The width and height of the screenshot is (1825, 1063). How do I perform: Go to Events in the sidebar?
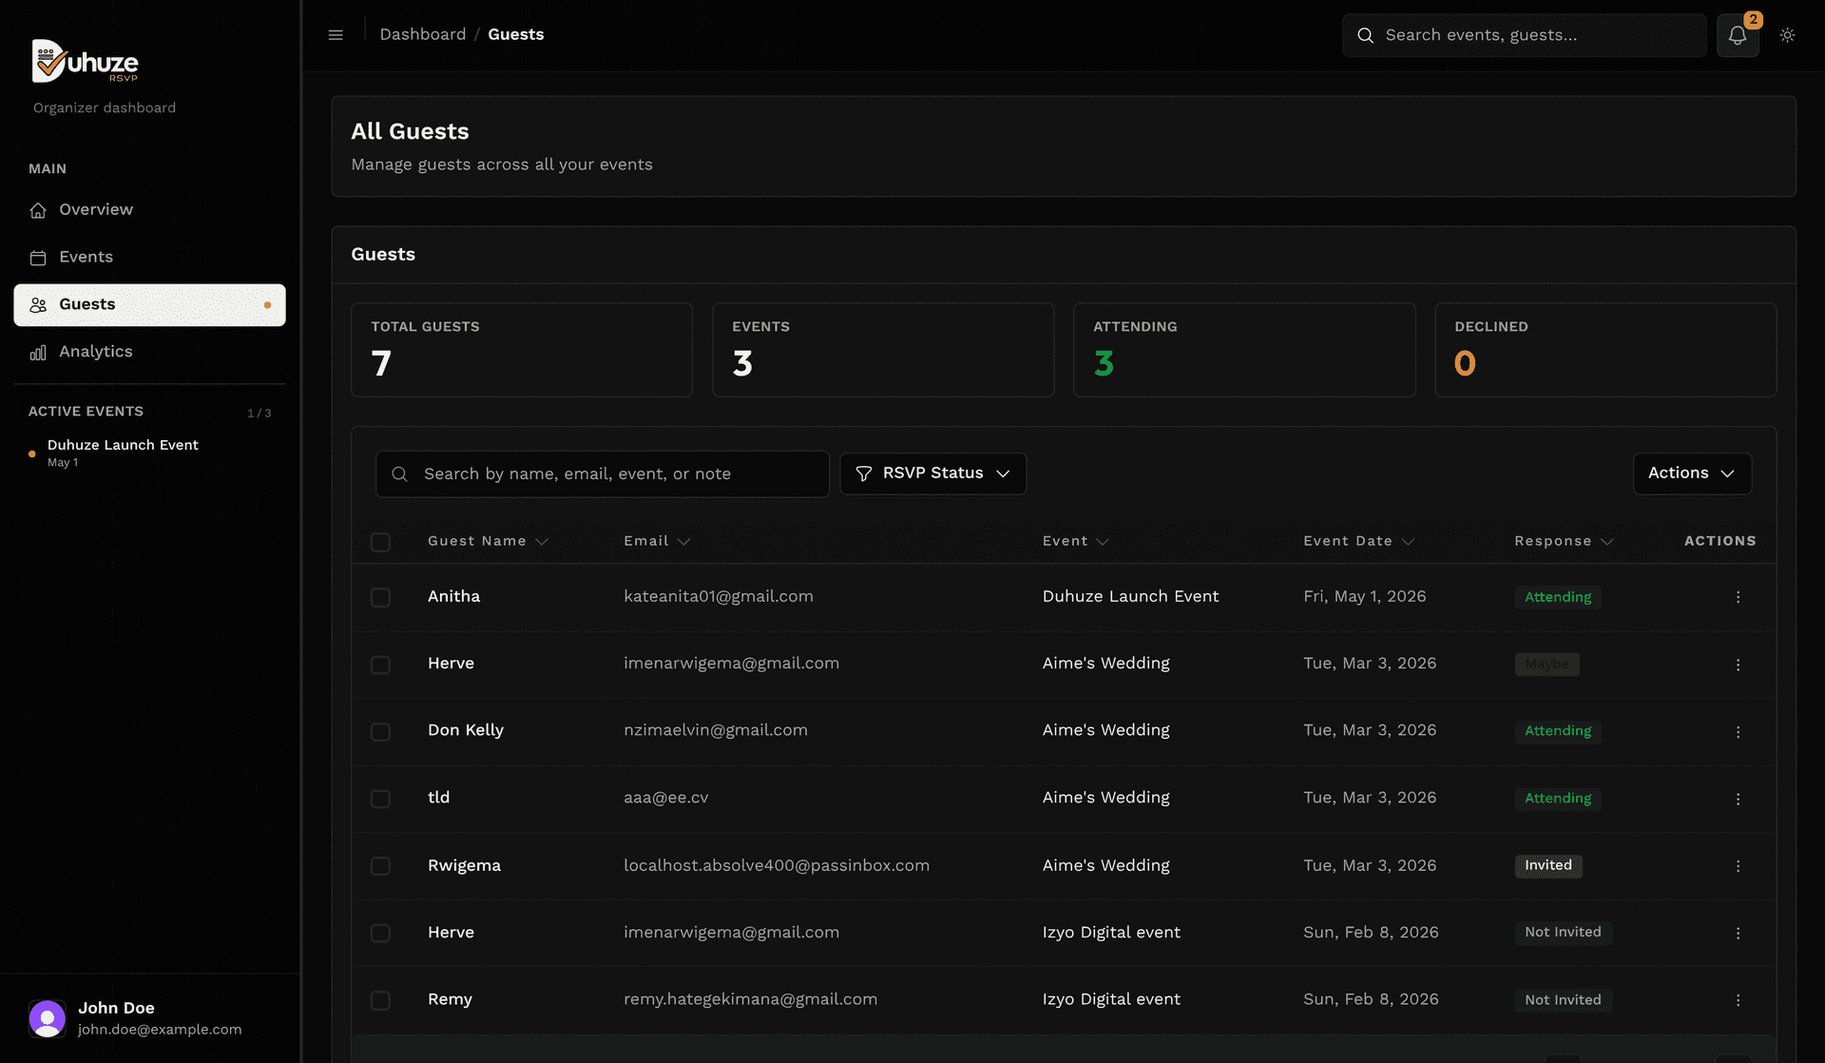tap(149, 258)
